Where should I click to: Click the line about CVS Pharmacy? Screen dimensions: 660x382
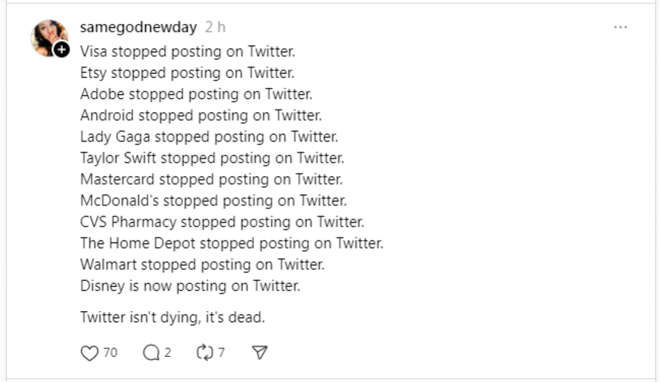[x=222, y=222]
